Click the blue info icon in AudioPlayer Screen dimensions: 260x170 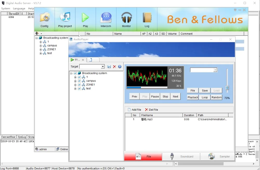click(120, 67)
